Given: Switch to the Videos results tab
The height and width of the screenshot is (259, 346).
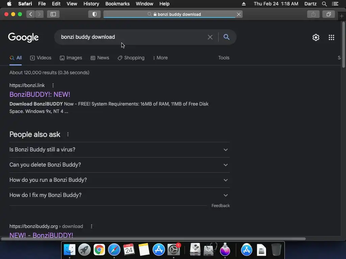Looking at the screenshot, I should pos(41,58).
